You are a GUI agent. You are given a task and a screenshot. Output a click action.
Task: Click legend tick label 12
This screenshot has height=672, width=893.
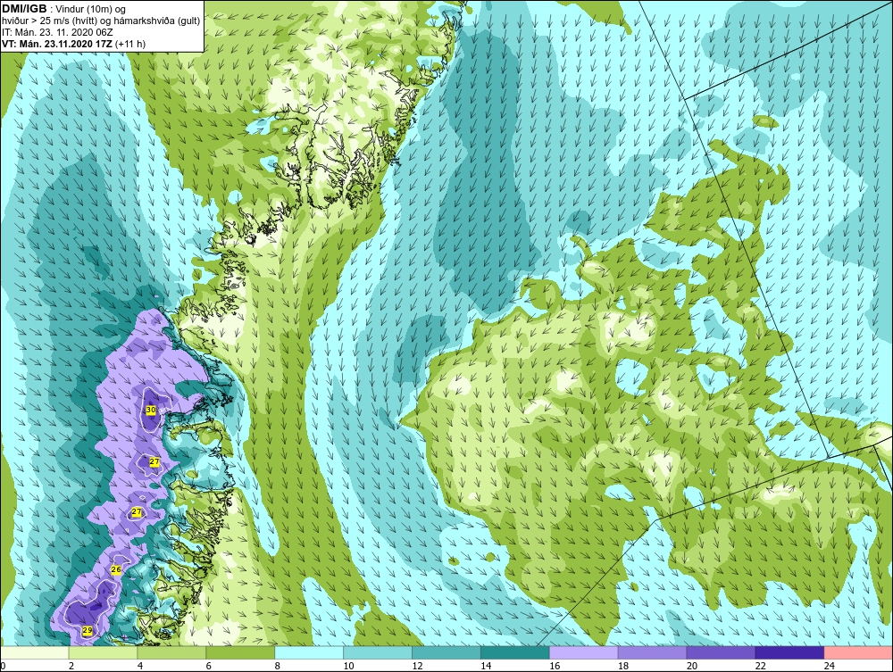coord(417,666)
